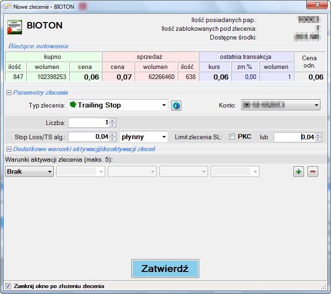Open the Brak activation condition dropdown
Image resolution: width=331 pixels, height=294 pixels.
pyautogui.click(x=29, y=171)
